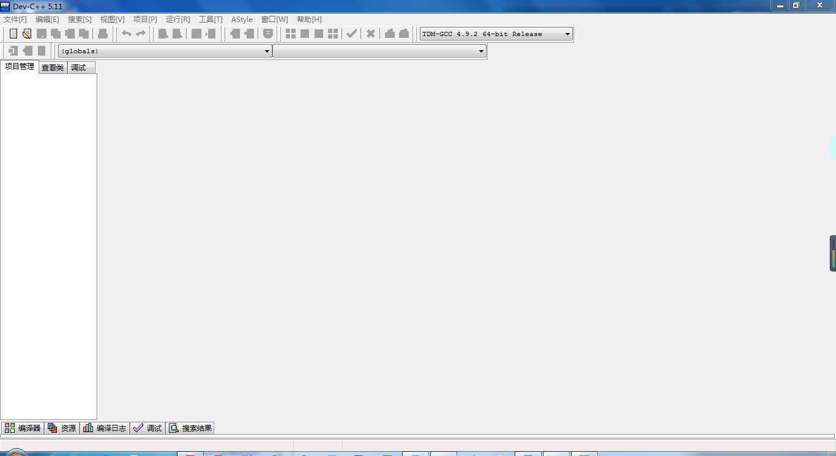The image size is (836, 456).
Task: Open the 编译日志 bottom panel tab
Action: [x=105, y=428]
